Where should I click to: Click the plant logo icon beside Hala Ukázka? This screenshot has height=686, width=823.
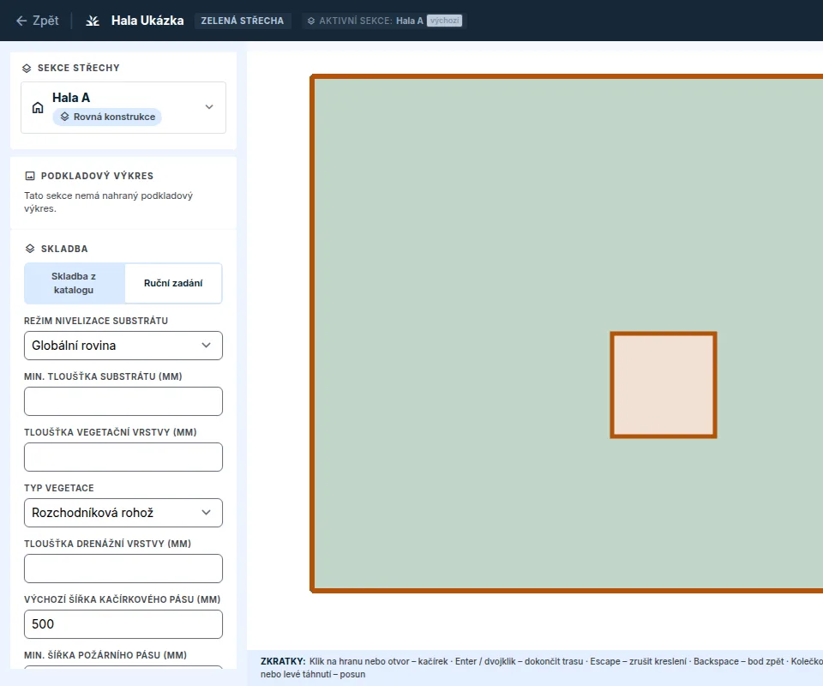[93, 21]
